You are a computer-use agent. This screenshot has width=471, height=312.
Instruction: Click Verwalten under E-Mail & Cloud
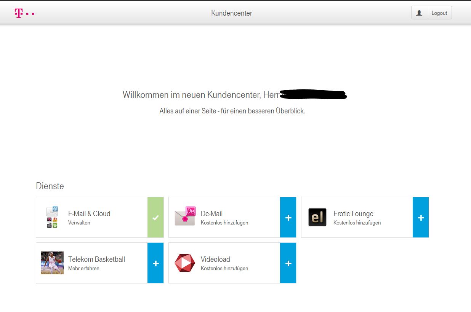pos(79,223)
